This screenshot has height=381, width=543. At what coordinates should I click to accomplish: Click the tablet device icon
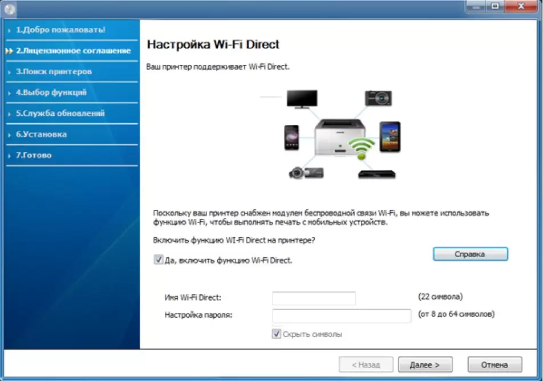pos(390,136)
